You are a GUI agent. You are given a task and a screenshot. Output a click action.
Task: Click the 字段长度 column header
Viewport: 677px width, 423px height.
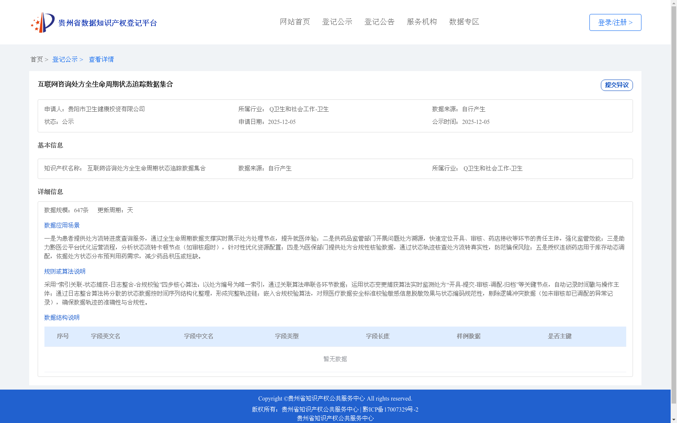click(378, 336)
